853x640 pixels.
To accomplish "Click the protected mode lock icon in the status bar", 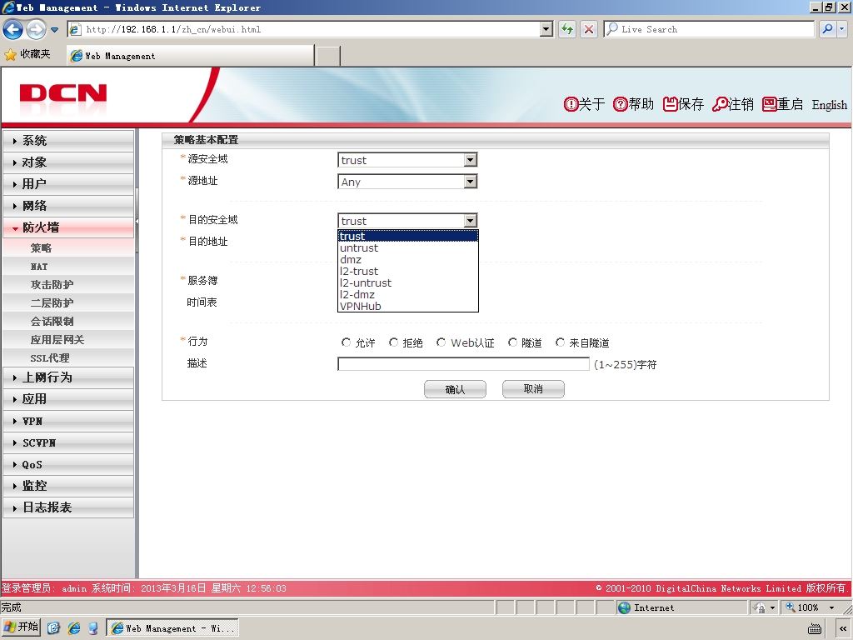I will coord(761,607).
